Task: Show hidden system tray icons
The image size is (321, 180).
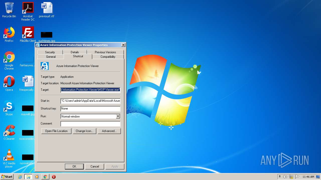Action: [280, 177]
